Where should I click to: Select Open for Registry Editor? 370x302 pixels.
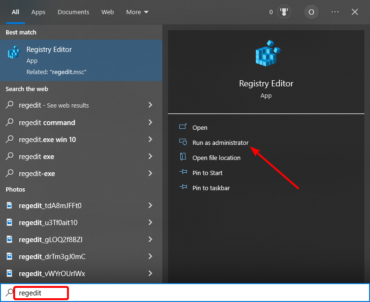click(200, 127)
